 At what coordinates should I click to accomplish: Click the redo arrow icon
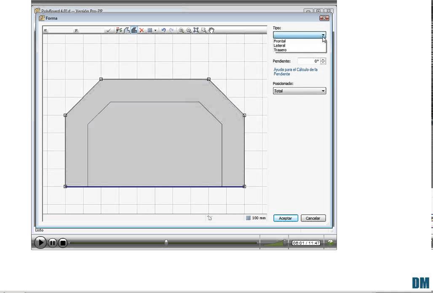171,30
